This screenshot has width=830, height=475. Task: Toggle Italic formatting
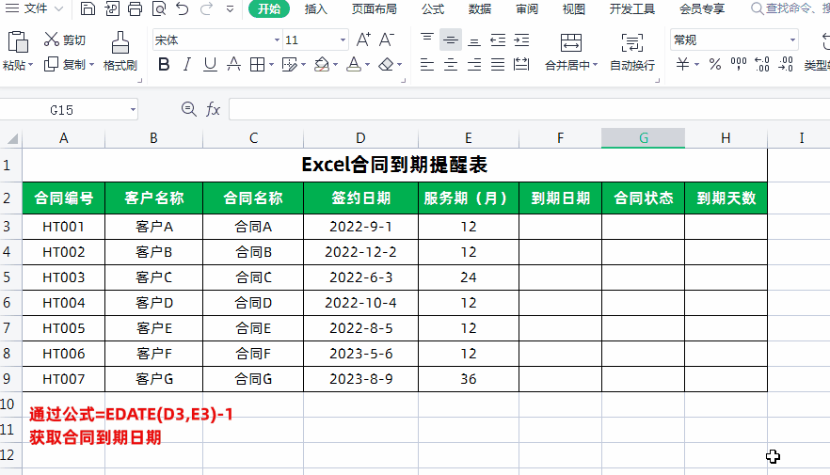click(187, 65)
